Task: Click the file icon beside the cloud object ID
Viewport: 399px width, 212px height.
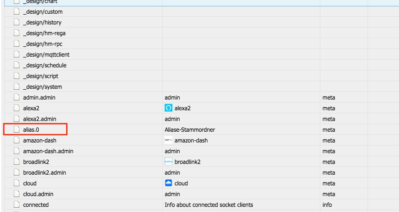Action: tap(16, 183)
